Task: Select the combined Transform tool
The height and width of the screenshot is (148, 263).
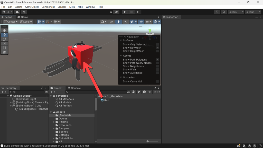Action: [x=4, y=52]
